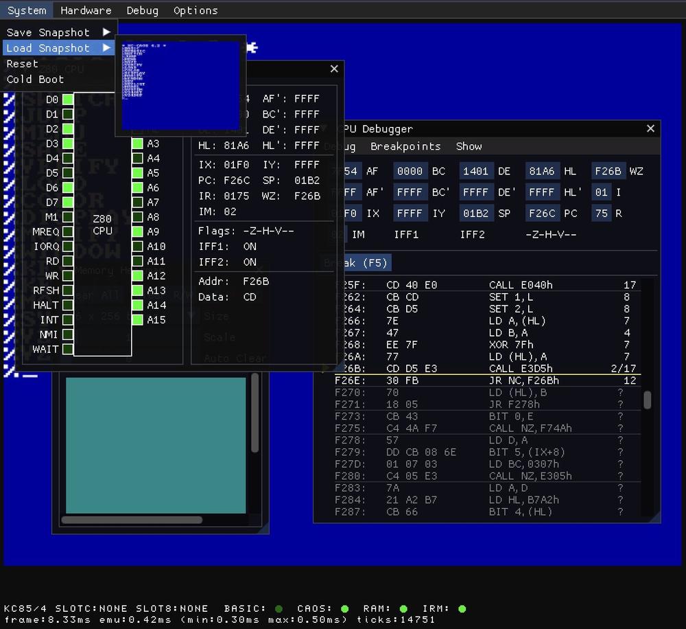The width and height of the screenshot is (686, 629).
Task: Click the D0 pin indicator
Action: (68, 100)
